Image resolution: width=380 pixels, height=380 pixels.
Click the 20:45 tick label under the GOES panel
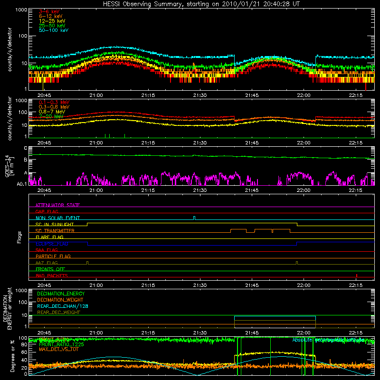point(44,190)
